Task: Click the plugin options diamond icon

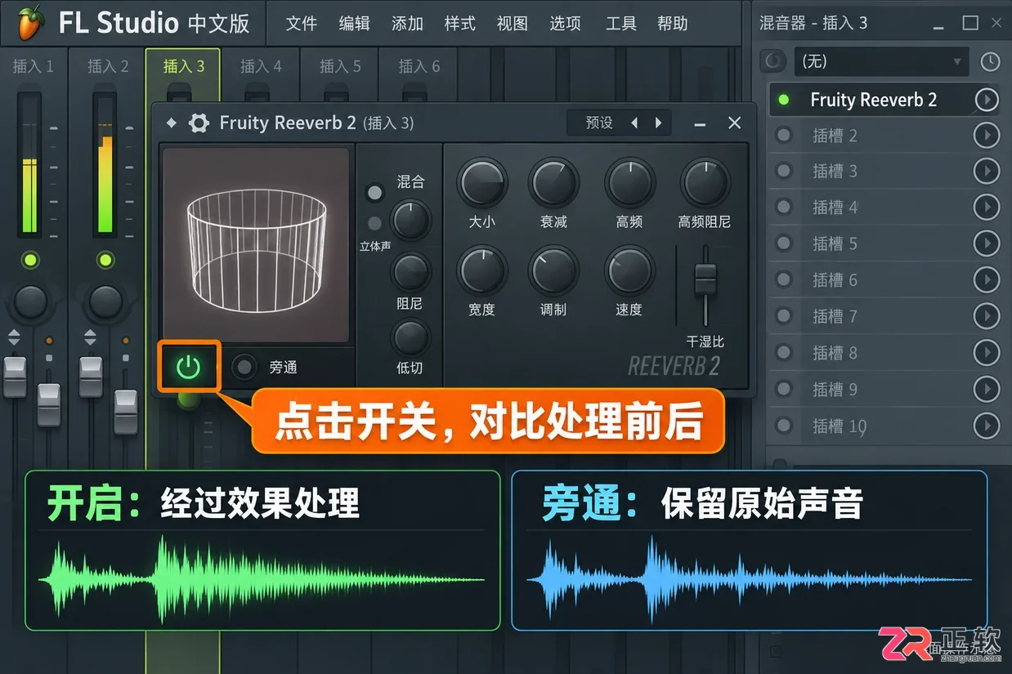Action: tap(171, 123)
